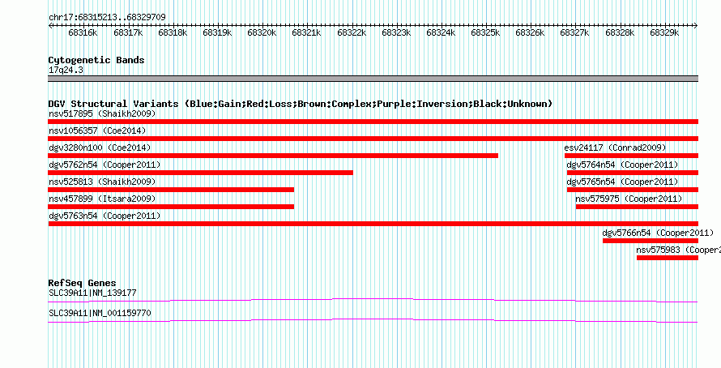Select the red bar under nsv457899
Viewport: 721px width, 368px height.
coord(171,207)
